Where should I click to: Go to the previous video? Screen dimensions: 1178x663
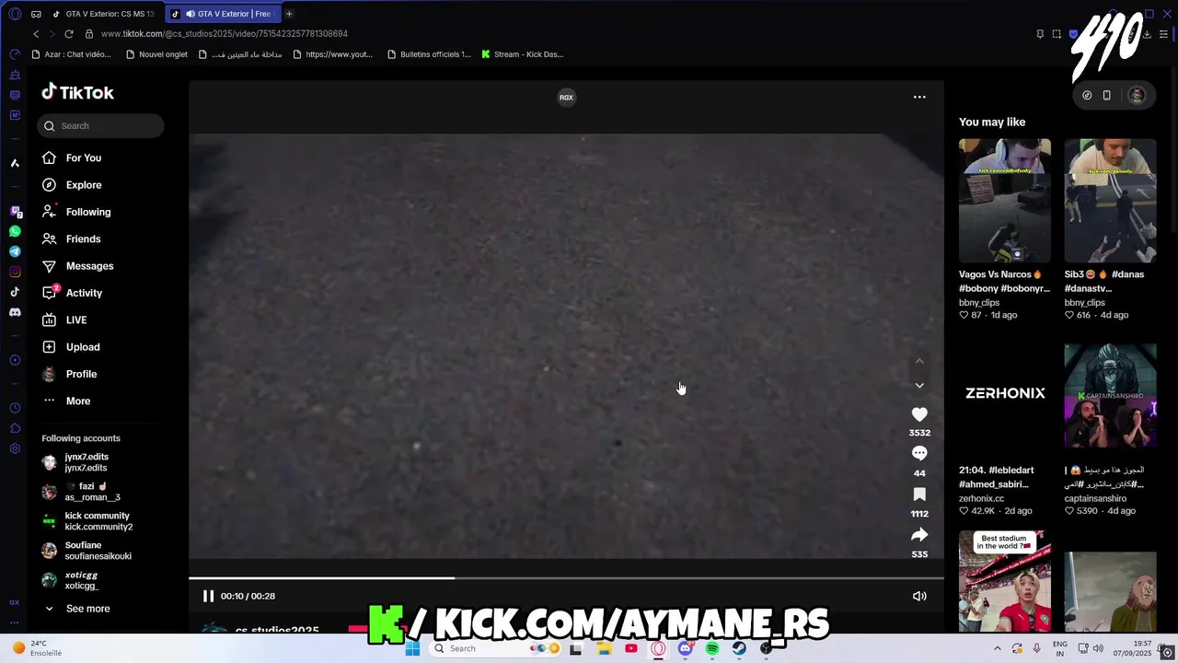(x=919, y=362)
